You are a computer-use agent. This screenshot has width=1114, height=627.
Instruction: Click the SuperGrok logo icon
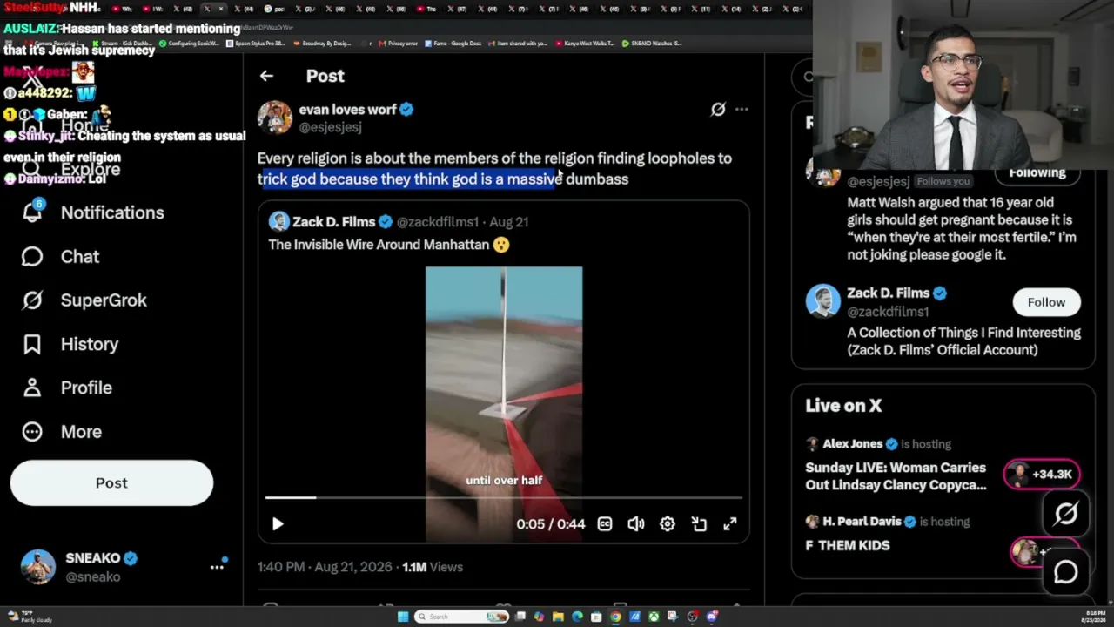32,300
